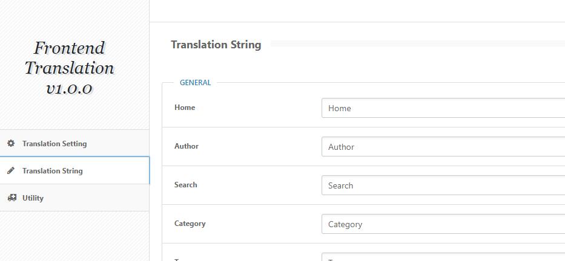This screenshot has width=565, height=261.
Task: Click the gray bar beside the page heading
Action: pos(418,43)
